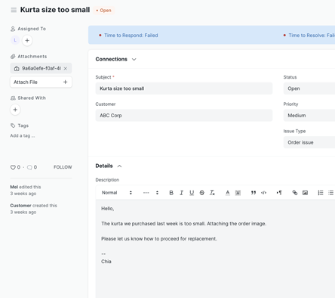Click the Assigned To person icon
Viewport: 335px width, 298px height.
13,29
